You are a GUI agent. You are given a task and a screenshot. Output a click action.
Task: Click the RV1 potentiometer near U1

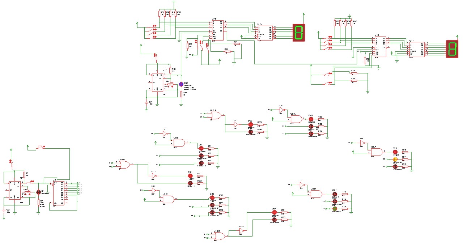tap(27, 192)
